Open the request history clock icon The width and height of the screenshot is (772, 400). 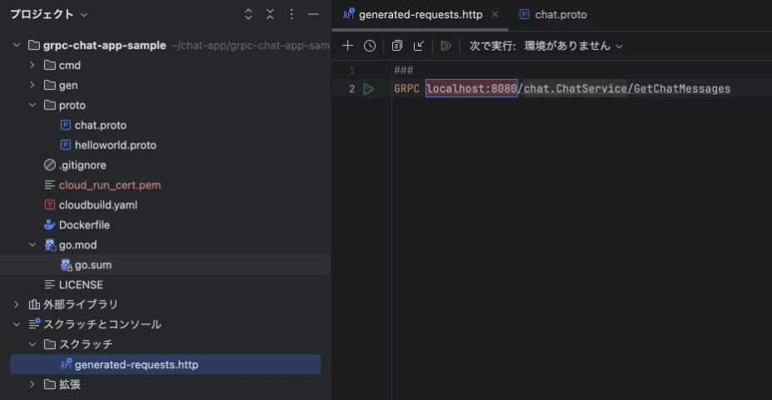tap(370, 46)
